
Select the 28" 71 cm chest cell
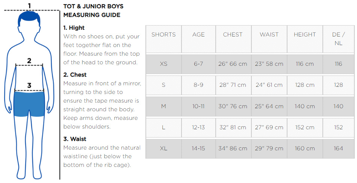pos(233,85)
